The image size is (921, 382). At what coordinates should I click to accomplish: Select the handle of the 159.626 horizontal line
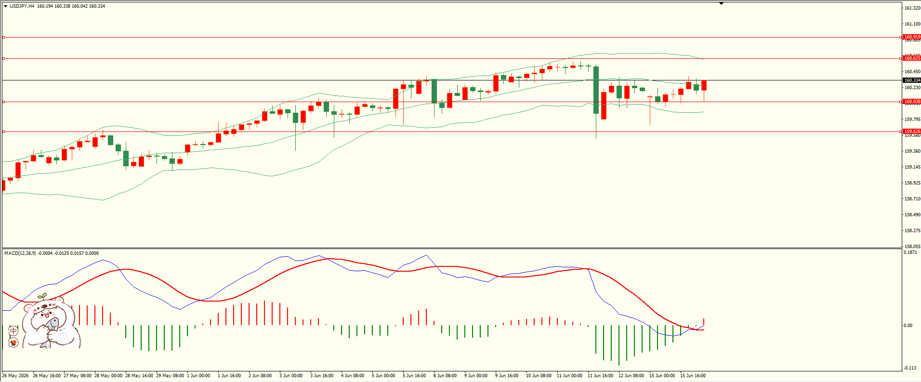click(4, 132)
